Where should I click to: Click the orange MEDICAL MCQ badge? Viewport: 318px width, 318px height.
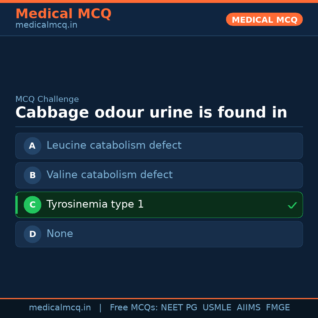pos(264,19)
